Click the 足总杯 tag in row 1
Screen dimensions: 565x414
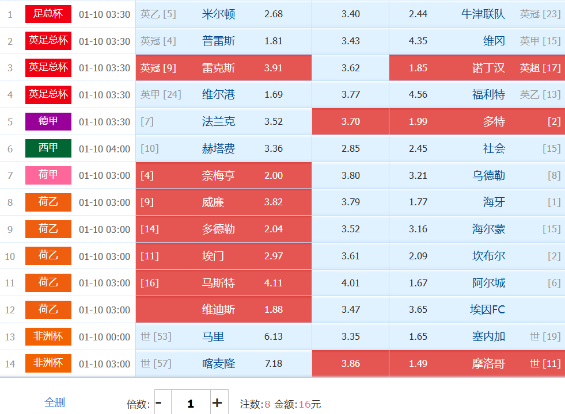point(48,14)
